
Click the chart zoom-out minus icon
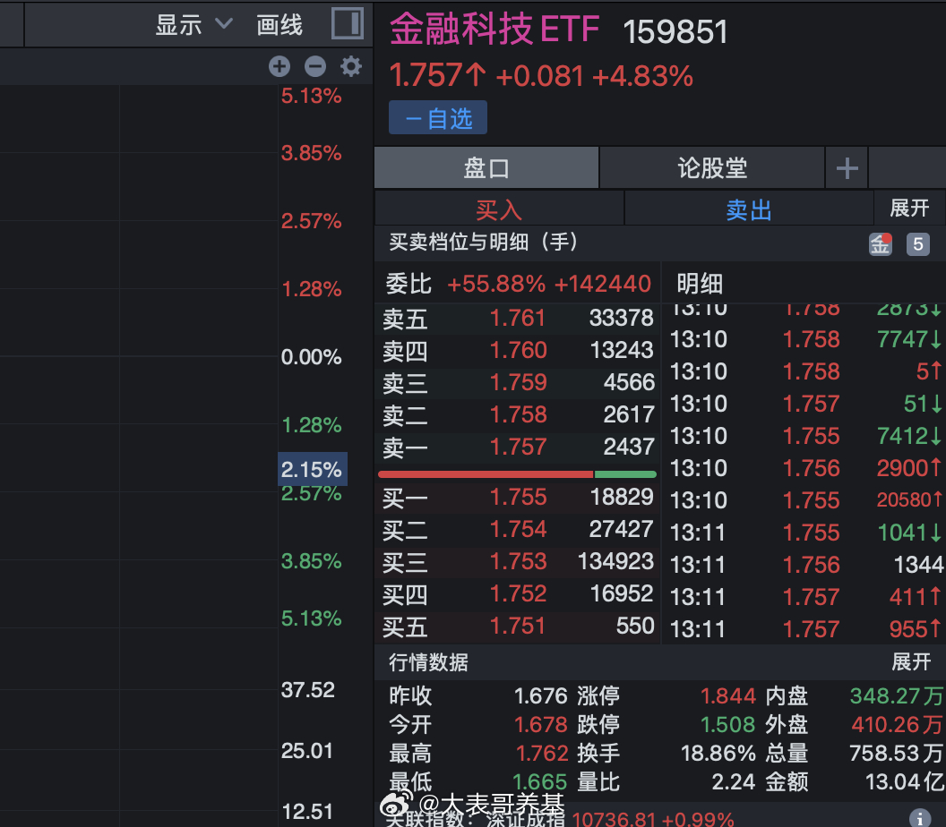point(314,66)
